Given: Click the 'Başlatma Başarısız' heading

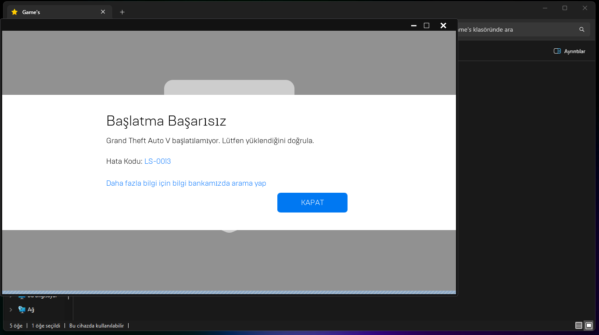Looking at the screenshot, I should click(x=166, y=121).
